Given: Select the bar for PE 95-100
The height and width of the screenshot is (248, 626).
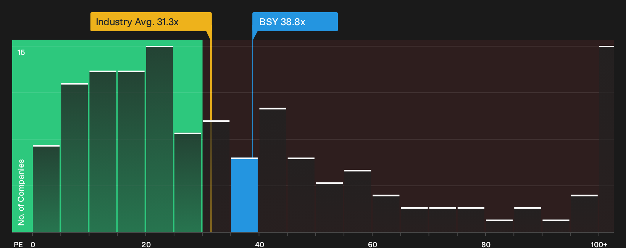Looking at the screenshot, I should [x=584, y=213].
